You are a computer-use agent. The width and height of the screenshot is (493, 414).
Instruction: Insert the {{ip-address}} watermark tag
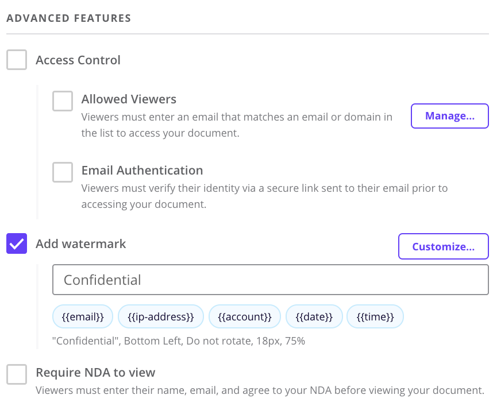pos(161,316)
